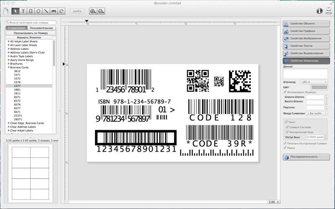Click Высота Штриха input field
335x209 pixels.
point(315,102)
